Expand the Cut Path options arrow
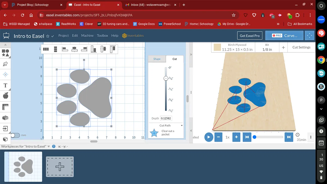Image resolution: width=327 pixels, height=184 pixels. 182,126
